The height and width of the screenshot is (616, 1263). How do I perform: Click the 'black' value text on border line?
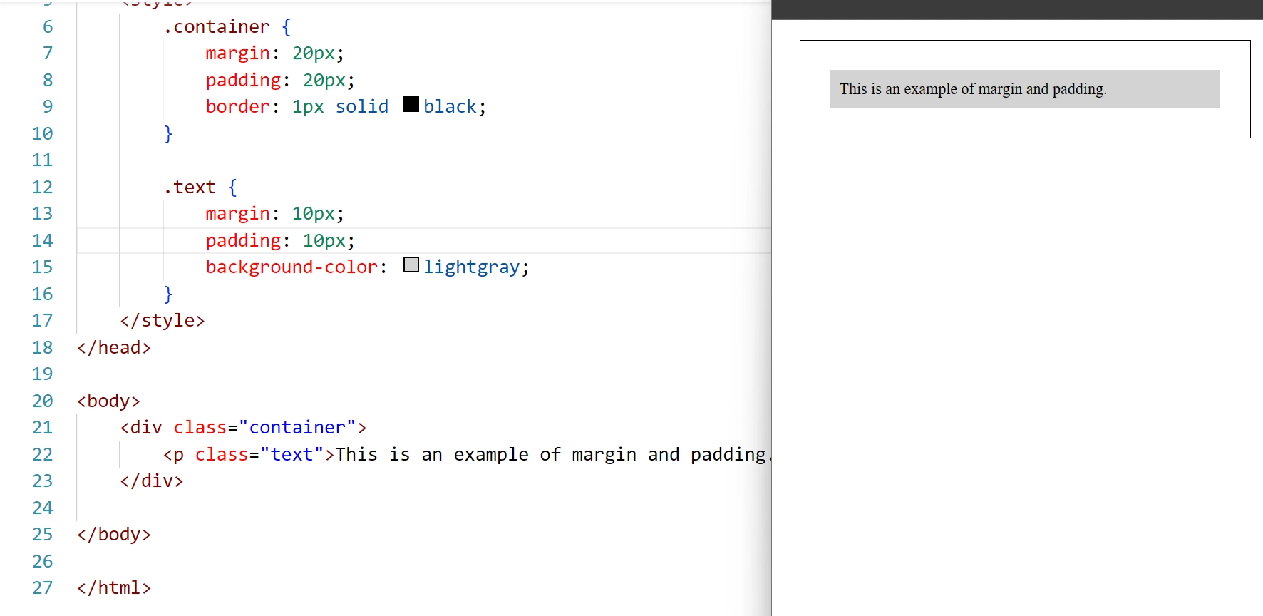pos(450,107)
